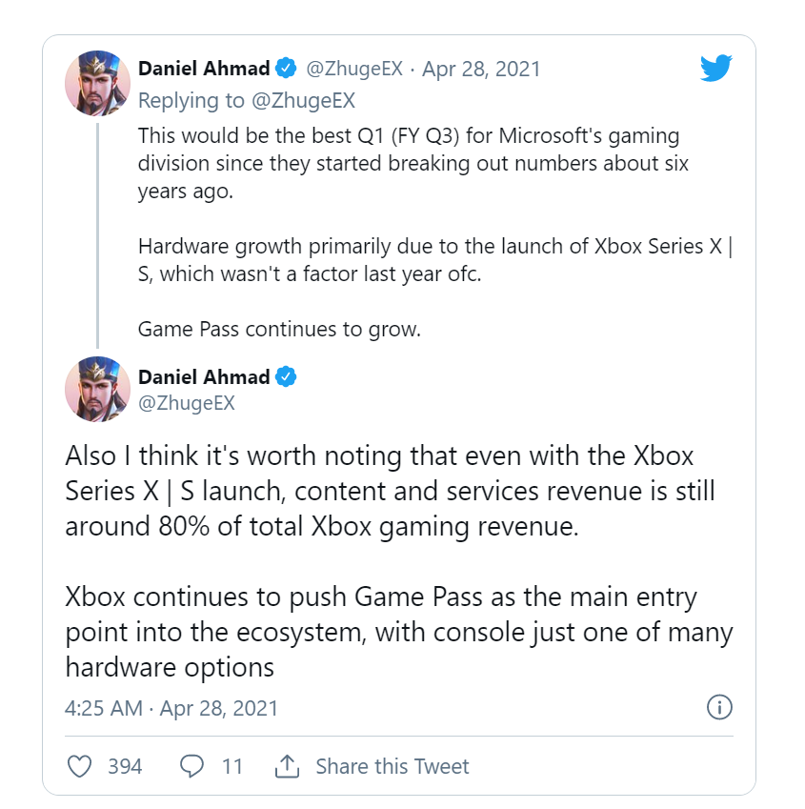Screen dimensions: 805x809
Task: Open the Apr 28, 2021 date in header
Action: 481,69
